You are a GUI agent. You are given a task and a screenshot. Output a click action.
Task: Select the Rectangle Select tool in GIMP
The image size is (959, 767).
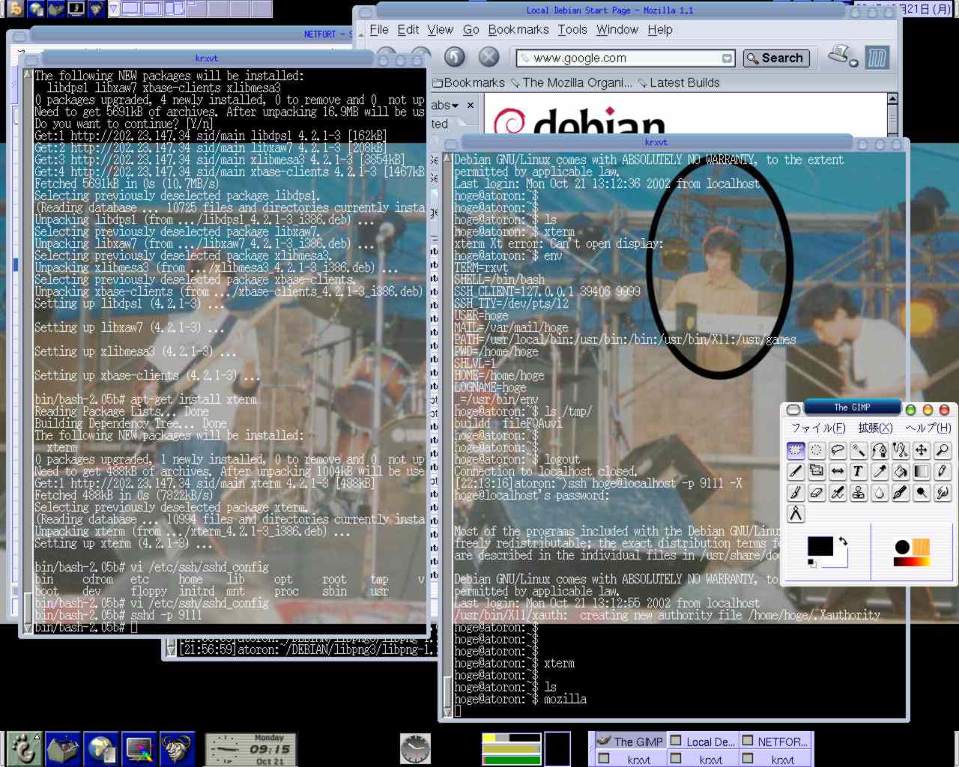(x=796, y=450)
